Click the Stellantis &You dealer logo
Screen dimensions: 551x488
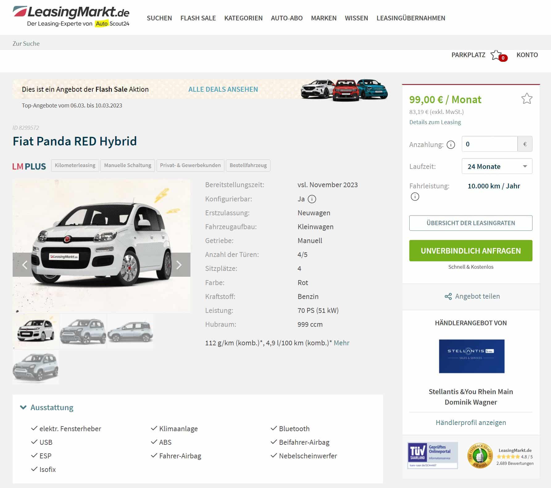click(x=472, y=356)
